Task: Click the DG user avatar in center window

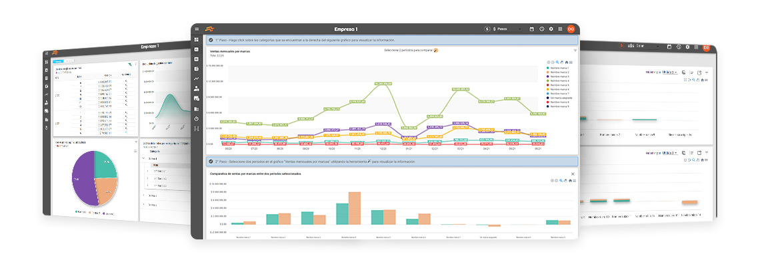Action: tap(571, 29)
